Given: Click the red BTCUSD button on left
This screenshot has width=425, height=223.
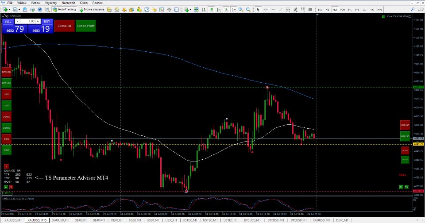Looking at the screenshot, I should point(7,72).
